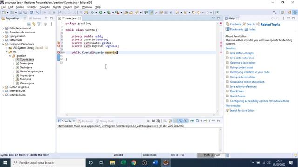The height and width of the screenshot is (167, 298).
Task: Toggle Show Console on standard output change
Action: pos(180,121)
